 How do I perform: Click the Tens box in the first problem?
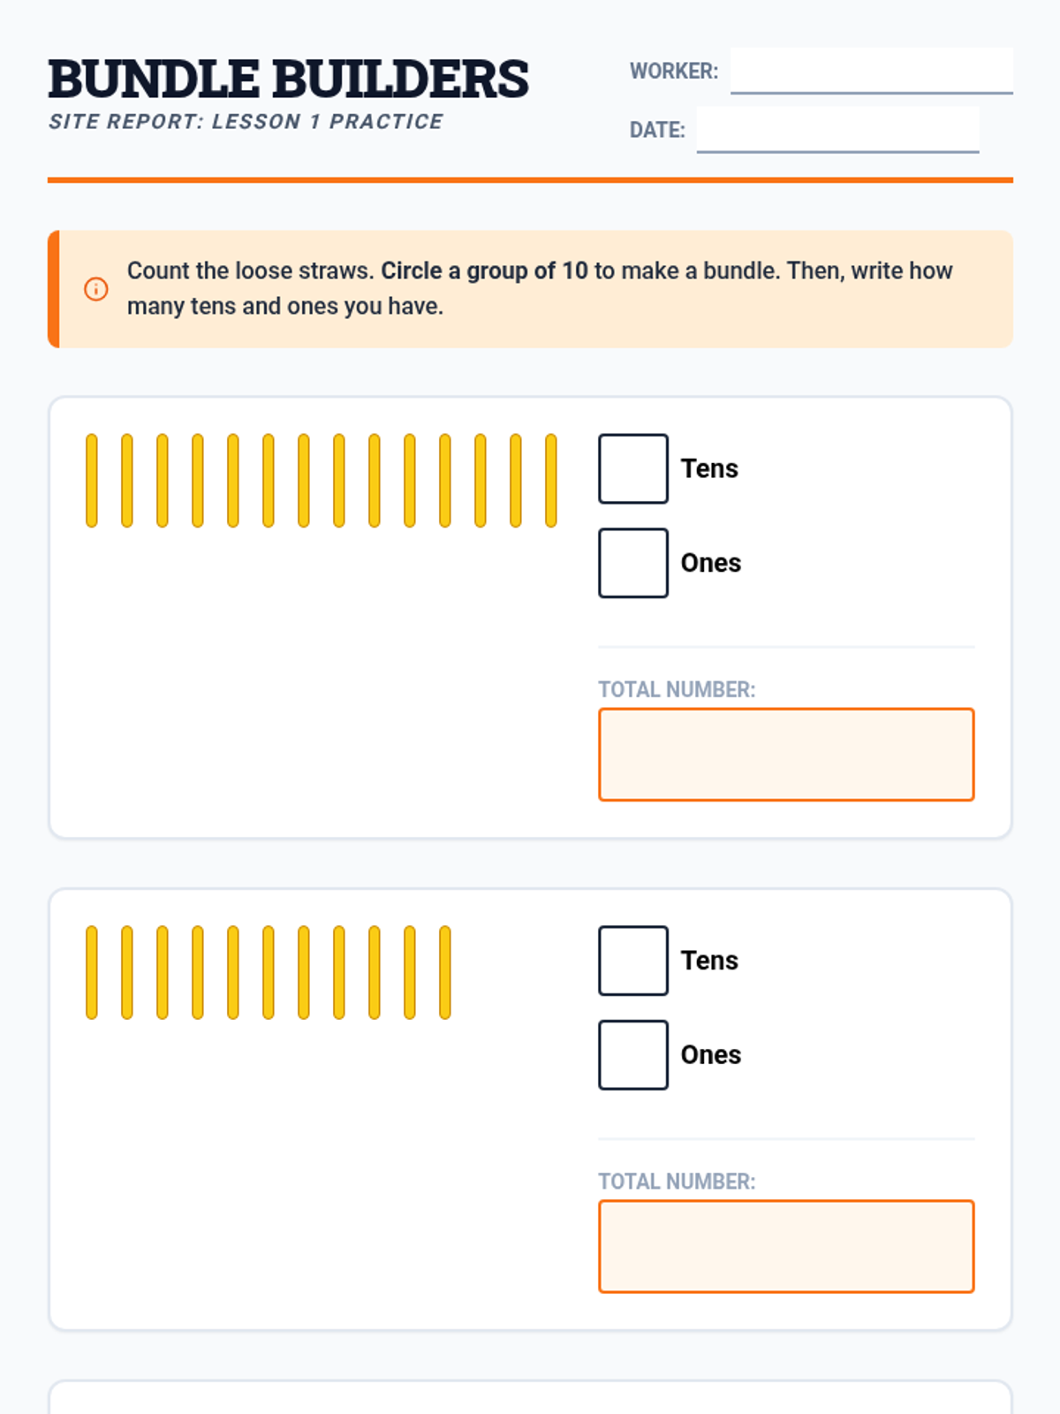633,468
